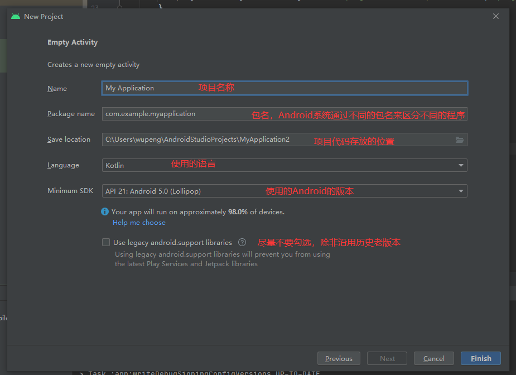
Task: Enable Use legacy android.support libraries checkbox
Action: pyautogui.click(x=106, y=242)
